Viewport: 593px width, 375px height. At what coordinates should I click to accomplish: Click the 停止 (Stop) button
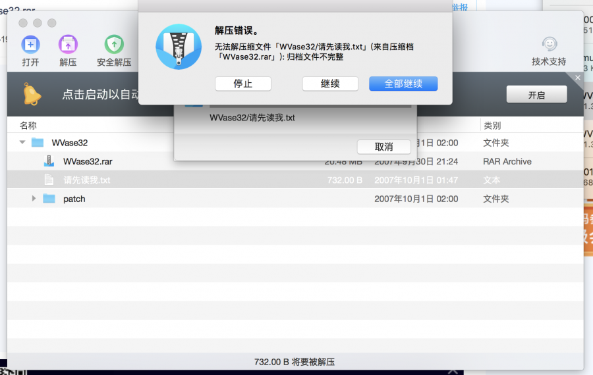coord(242,84)
